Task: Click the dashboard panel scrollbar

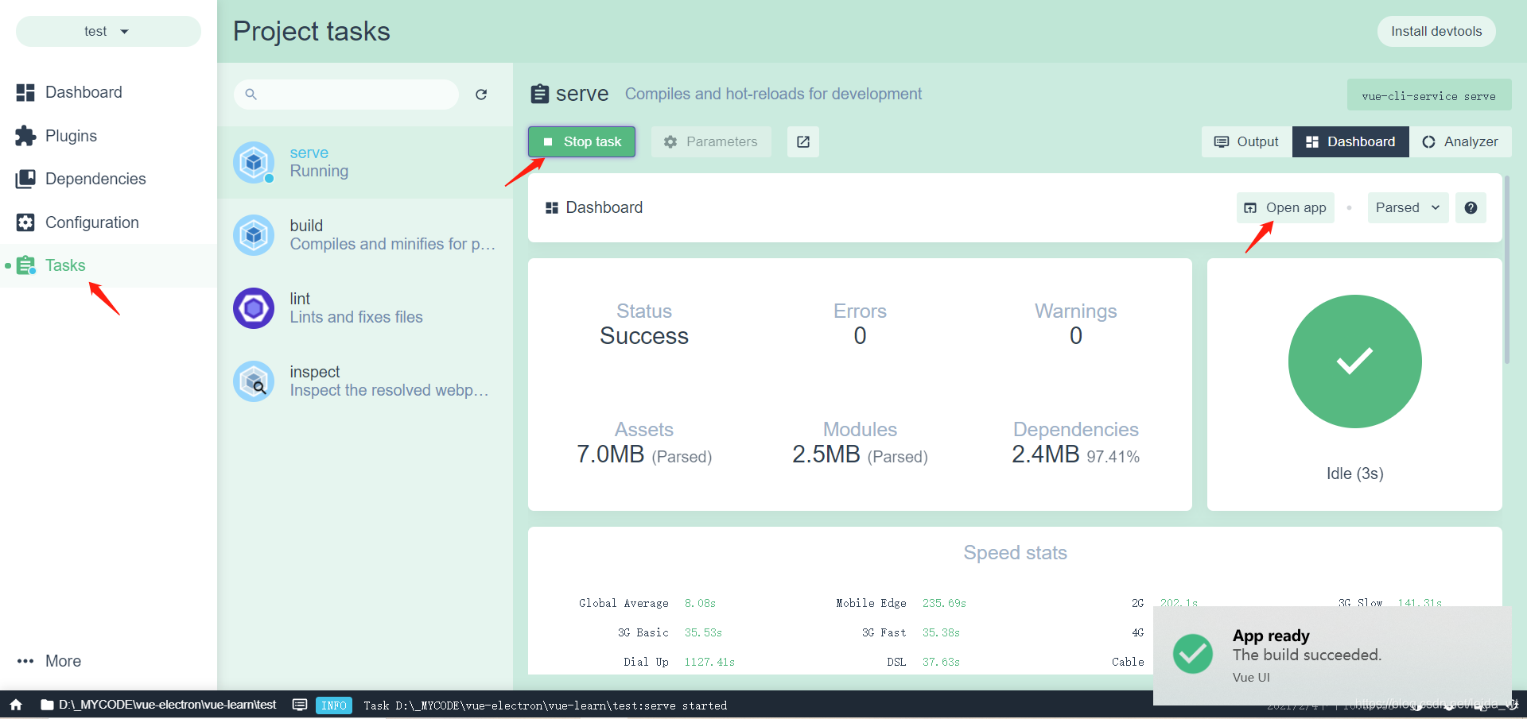Action: click(1507, 270)
